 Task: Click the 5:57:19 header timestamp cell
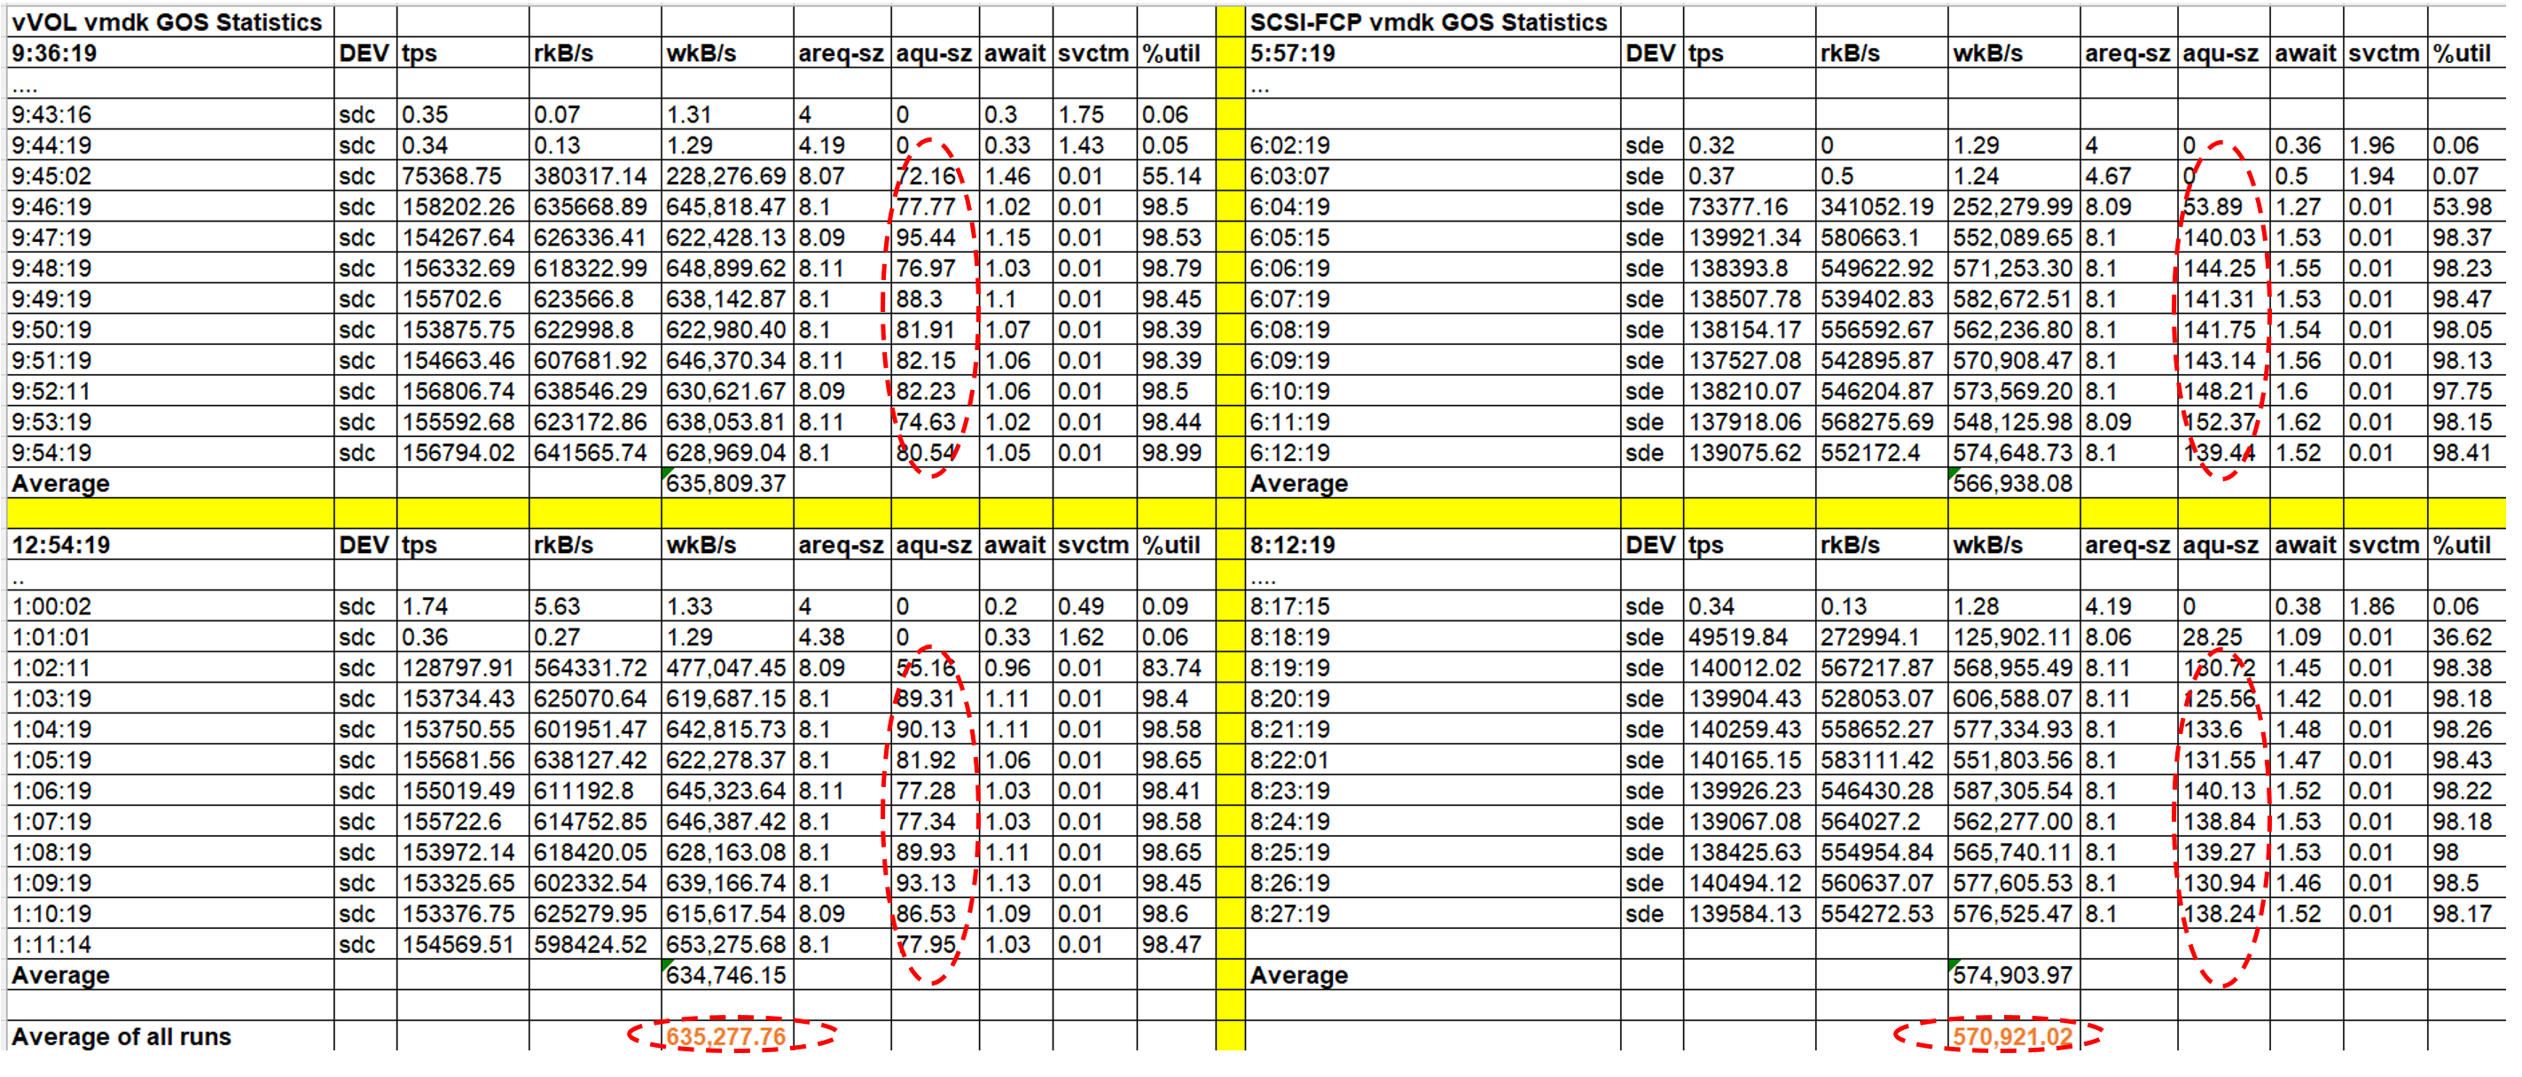(1291, 53)
